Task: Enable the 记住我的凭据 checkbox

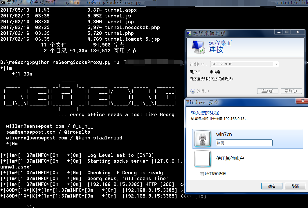Action: [x=202, y=174]
